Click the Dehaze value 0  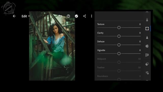pos(140,41)
